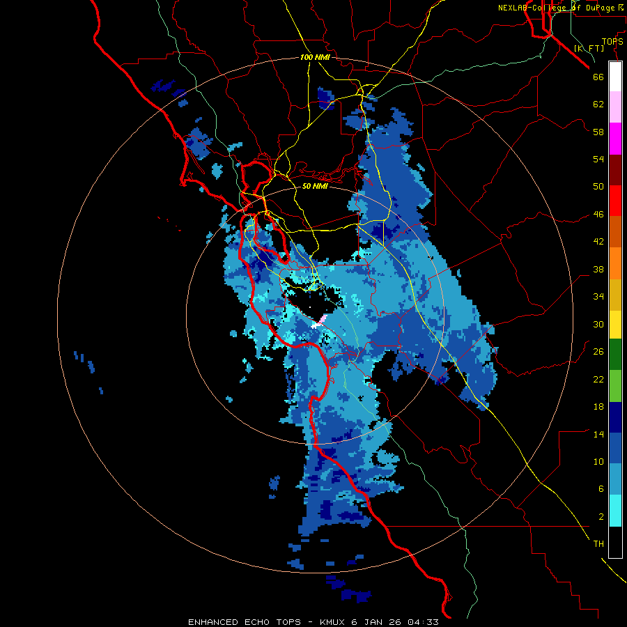Click the dark red legend swatch
The image size is (627, 627).
tap(615, 169)
